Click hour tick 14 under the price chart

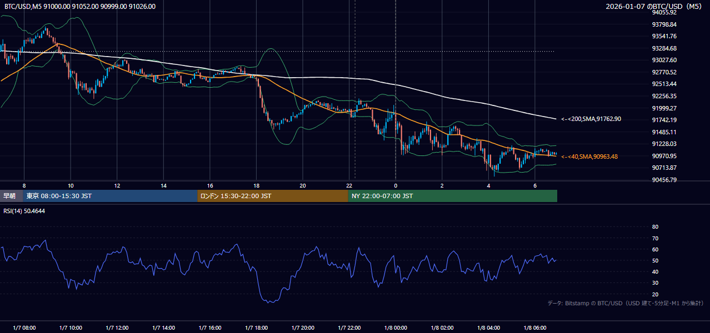tap(163, 185)
